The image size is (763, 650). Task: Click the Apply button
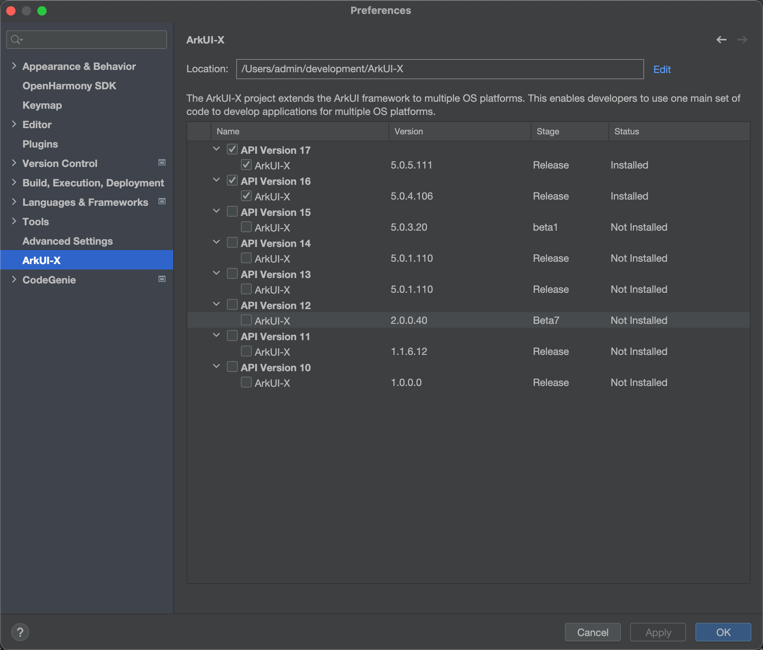(x=658, y=633)
